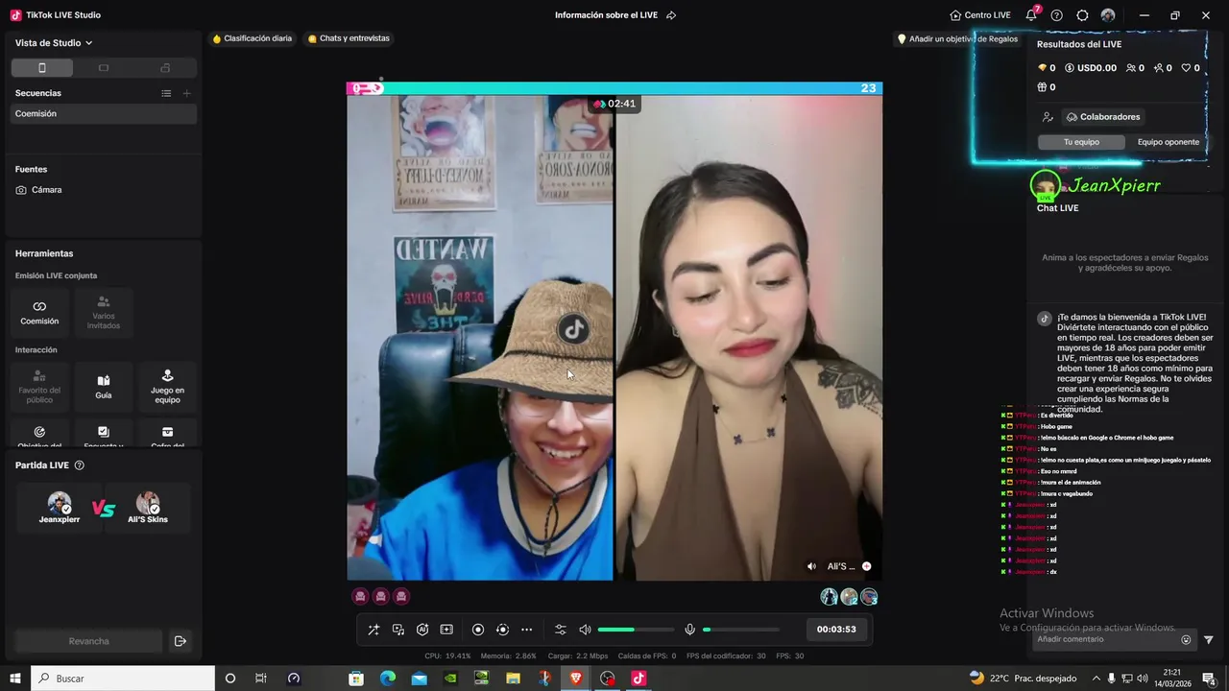Open the Coemisión tool
Image resolution: width=1229 pixels, height=691 pixels.
click(x=39, y=312)
